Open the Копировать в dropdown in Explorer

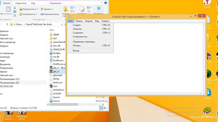point(28,14)
